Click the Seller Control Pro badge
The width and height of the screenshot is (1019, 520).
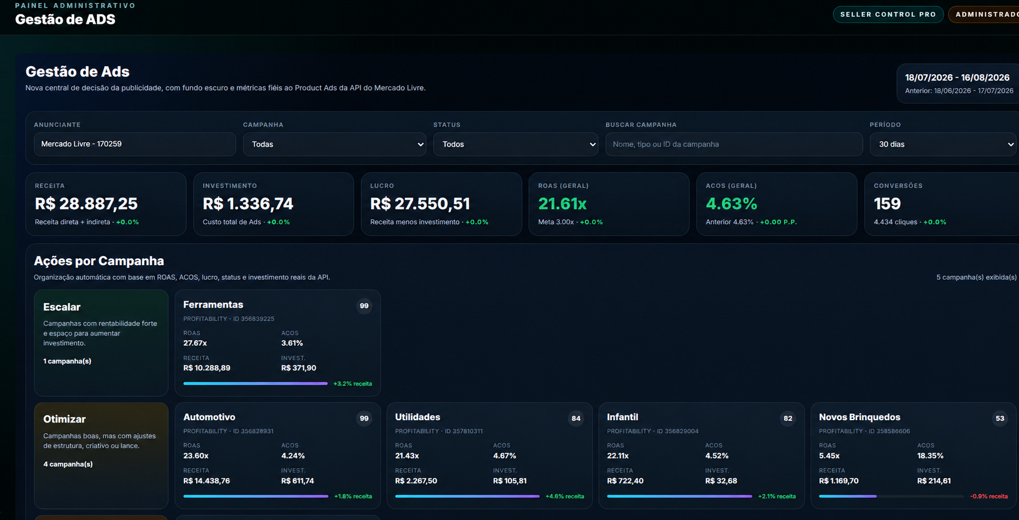point(888,15)
